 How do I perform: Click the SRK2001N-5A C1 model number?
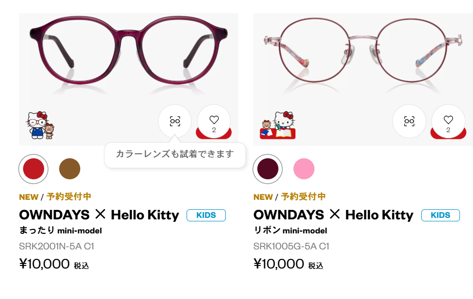(x=57, y=246)
